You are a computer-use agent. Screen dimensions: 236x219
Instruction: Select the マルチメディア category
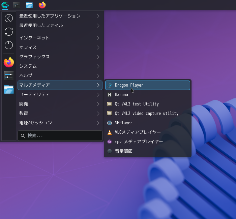[60, 85]
